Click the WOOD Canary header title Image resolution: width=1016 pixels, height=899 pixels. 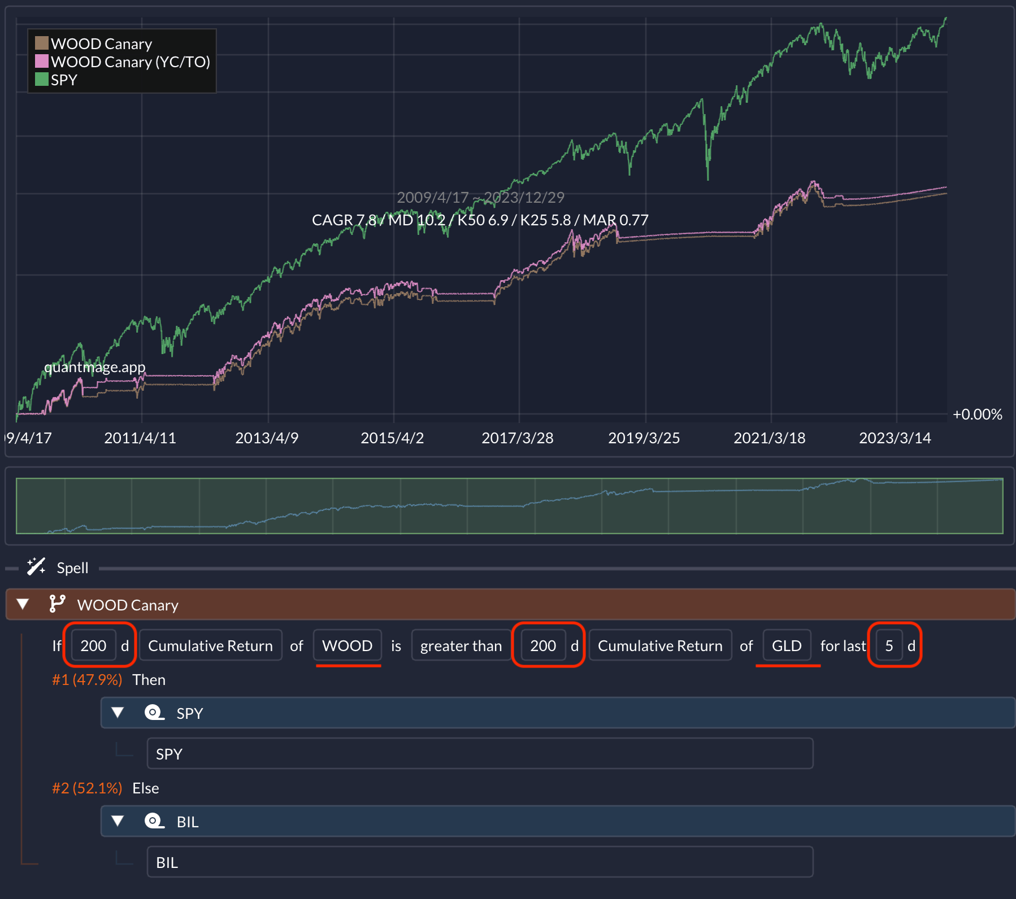[128, 605]
